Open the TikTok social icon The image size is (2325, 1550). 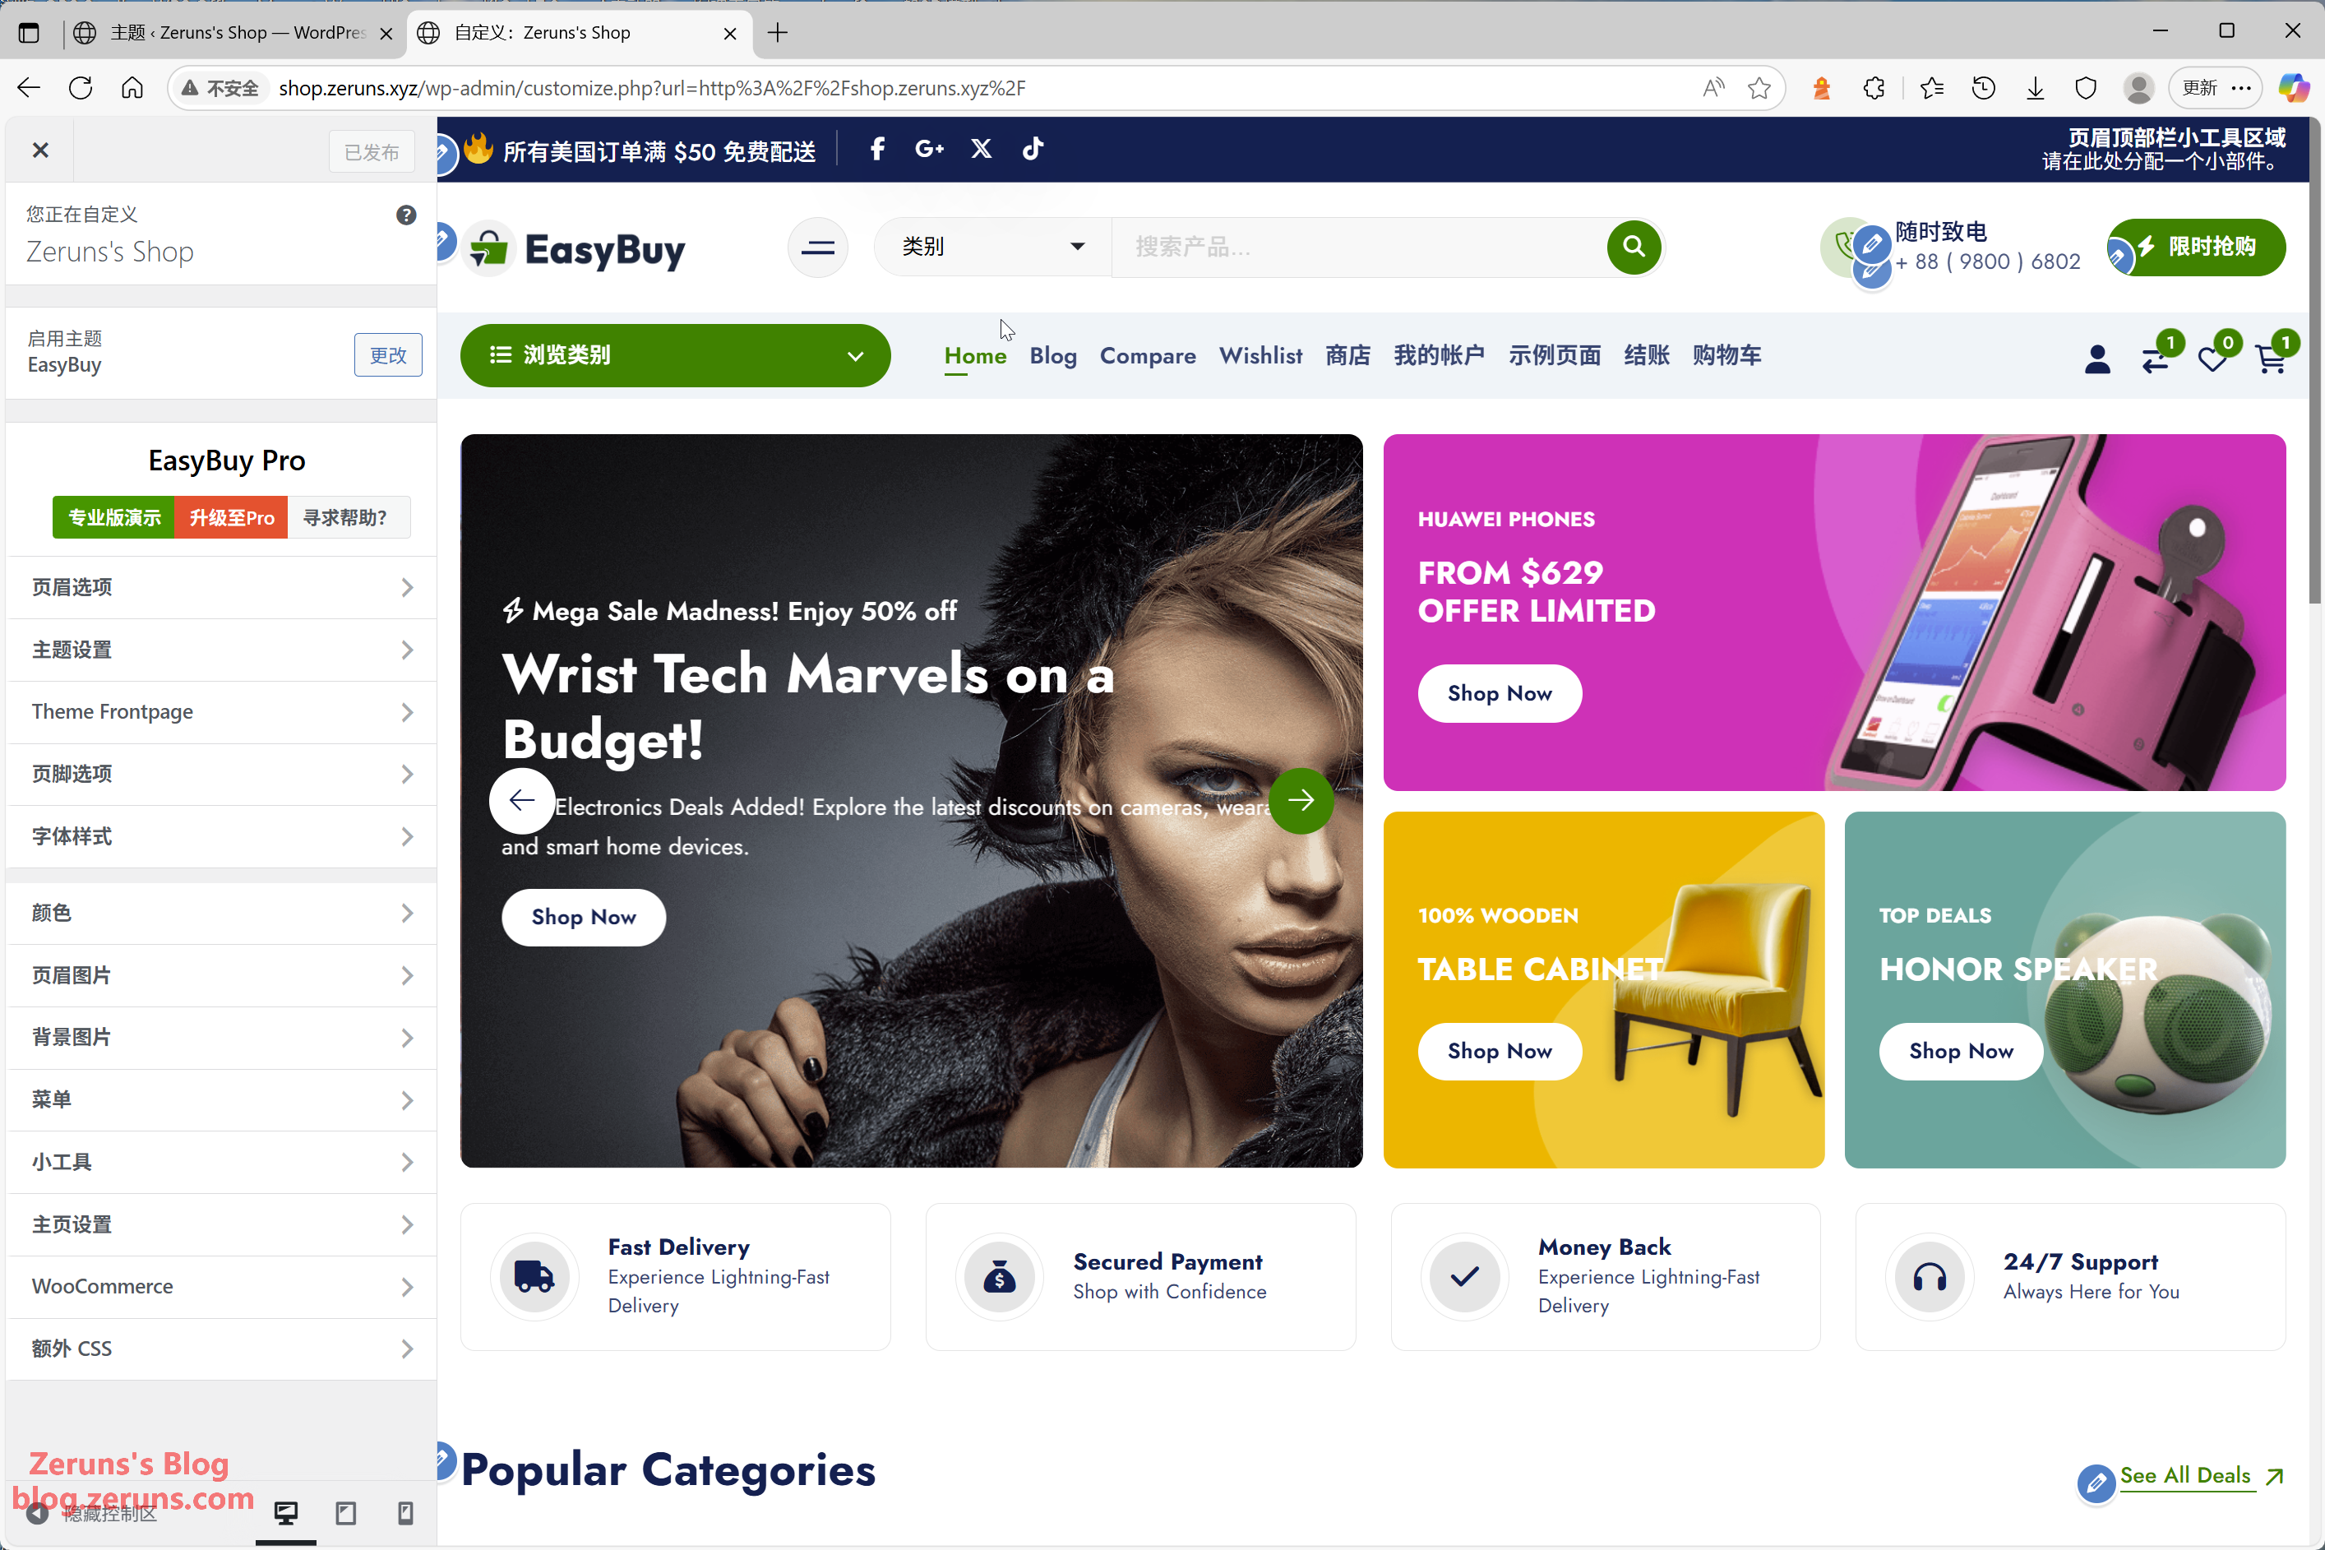point(1033,150)
